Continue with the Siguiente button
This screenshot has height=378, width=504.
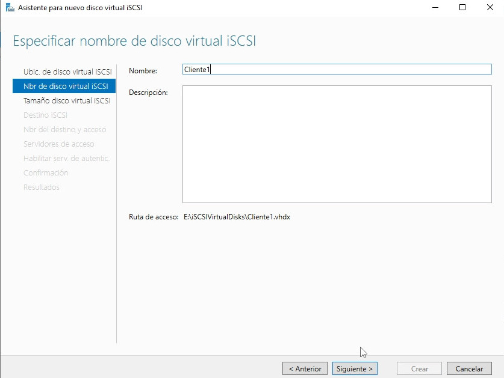[355, 368]
